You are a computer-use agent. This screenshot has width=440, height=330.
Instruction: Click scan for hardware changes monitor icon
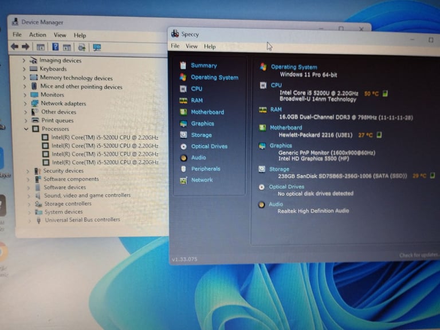pos(97,47)
